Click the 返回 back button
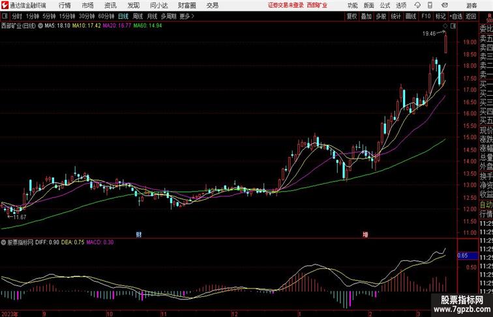 471,16
